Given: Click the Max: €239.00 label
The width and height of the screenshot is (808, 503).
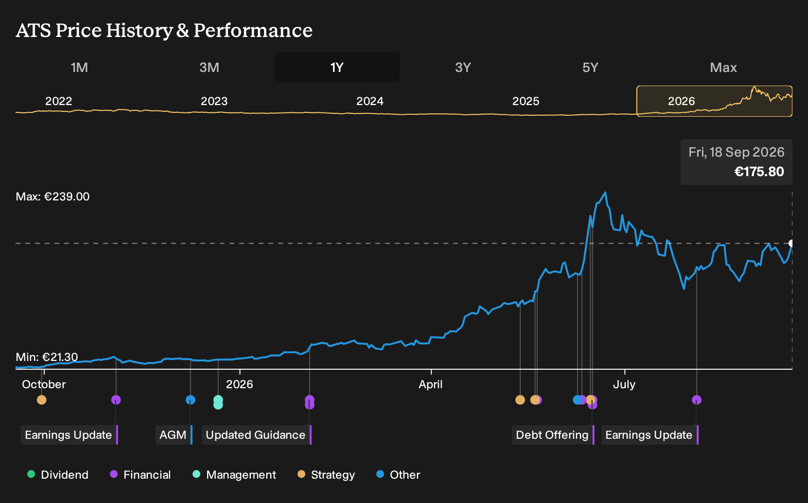Looking at the screenshot, I should coord(53,197).
